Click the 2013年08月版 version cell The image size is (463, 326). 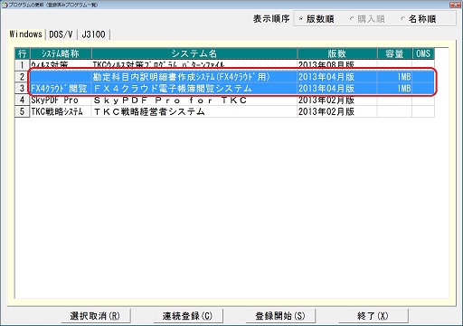(337, 64)
